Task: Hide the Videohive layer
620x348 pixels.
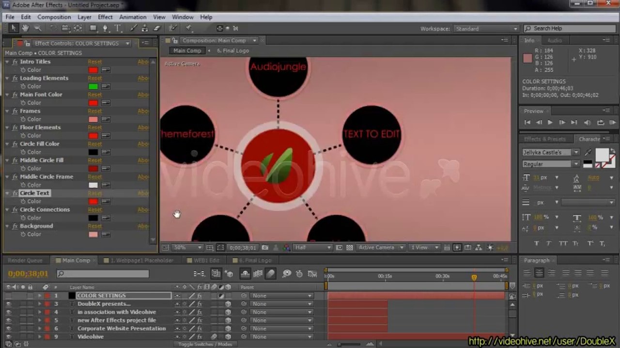Action: 8,337
